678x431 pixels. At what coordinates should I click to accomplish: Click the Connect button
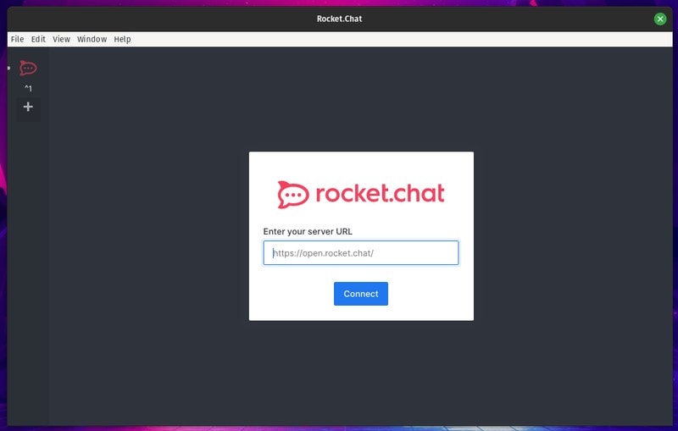tap(361, 294)
